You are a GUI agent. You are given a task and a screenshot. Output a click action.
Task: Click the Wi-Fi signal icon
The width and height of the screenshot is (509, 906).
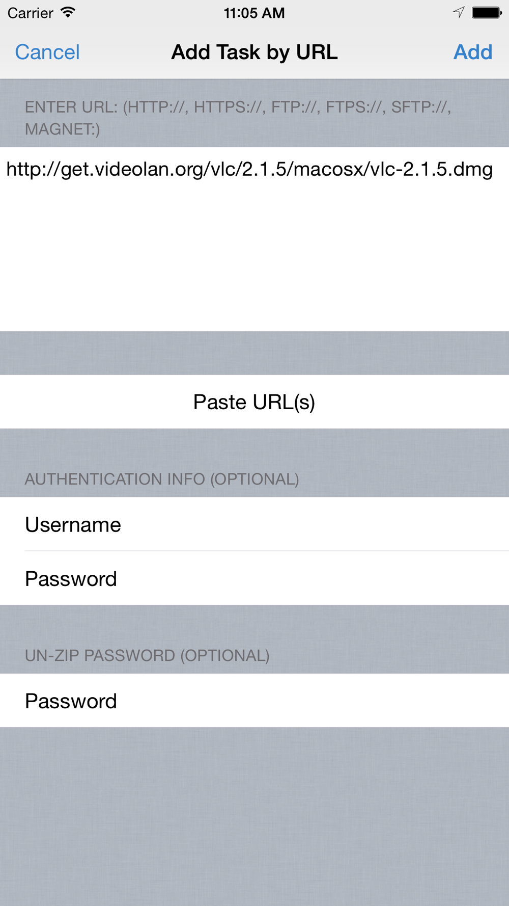[x=68, y=13]
